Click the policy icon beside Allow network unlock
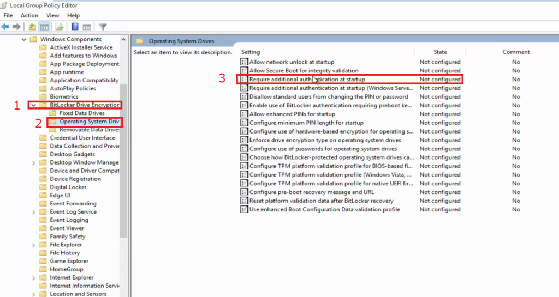 244,62
